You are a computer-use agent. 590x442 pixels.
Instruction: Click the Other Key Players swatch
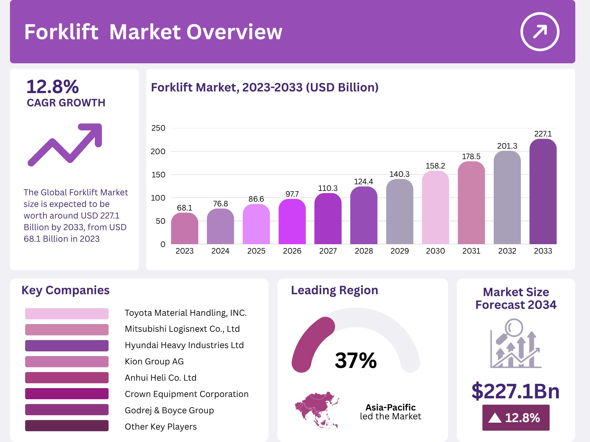[x=67, y=426]
